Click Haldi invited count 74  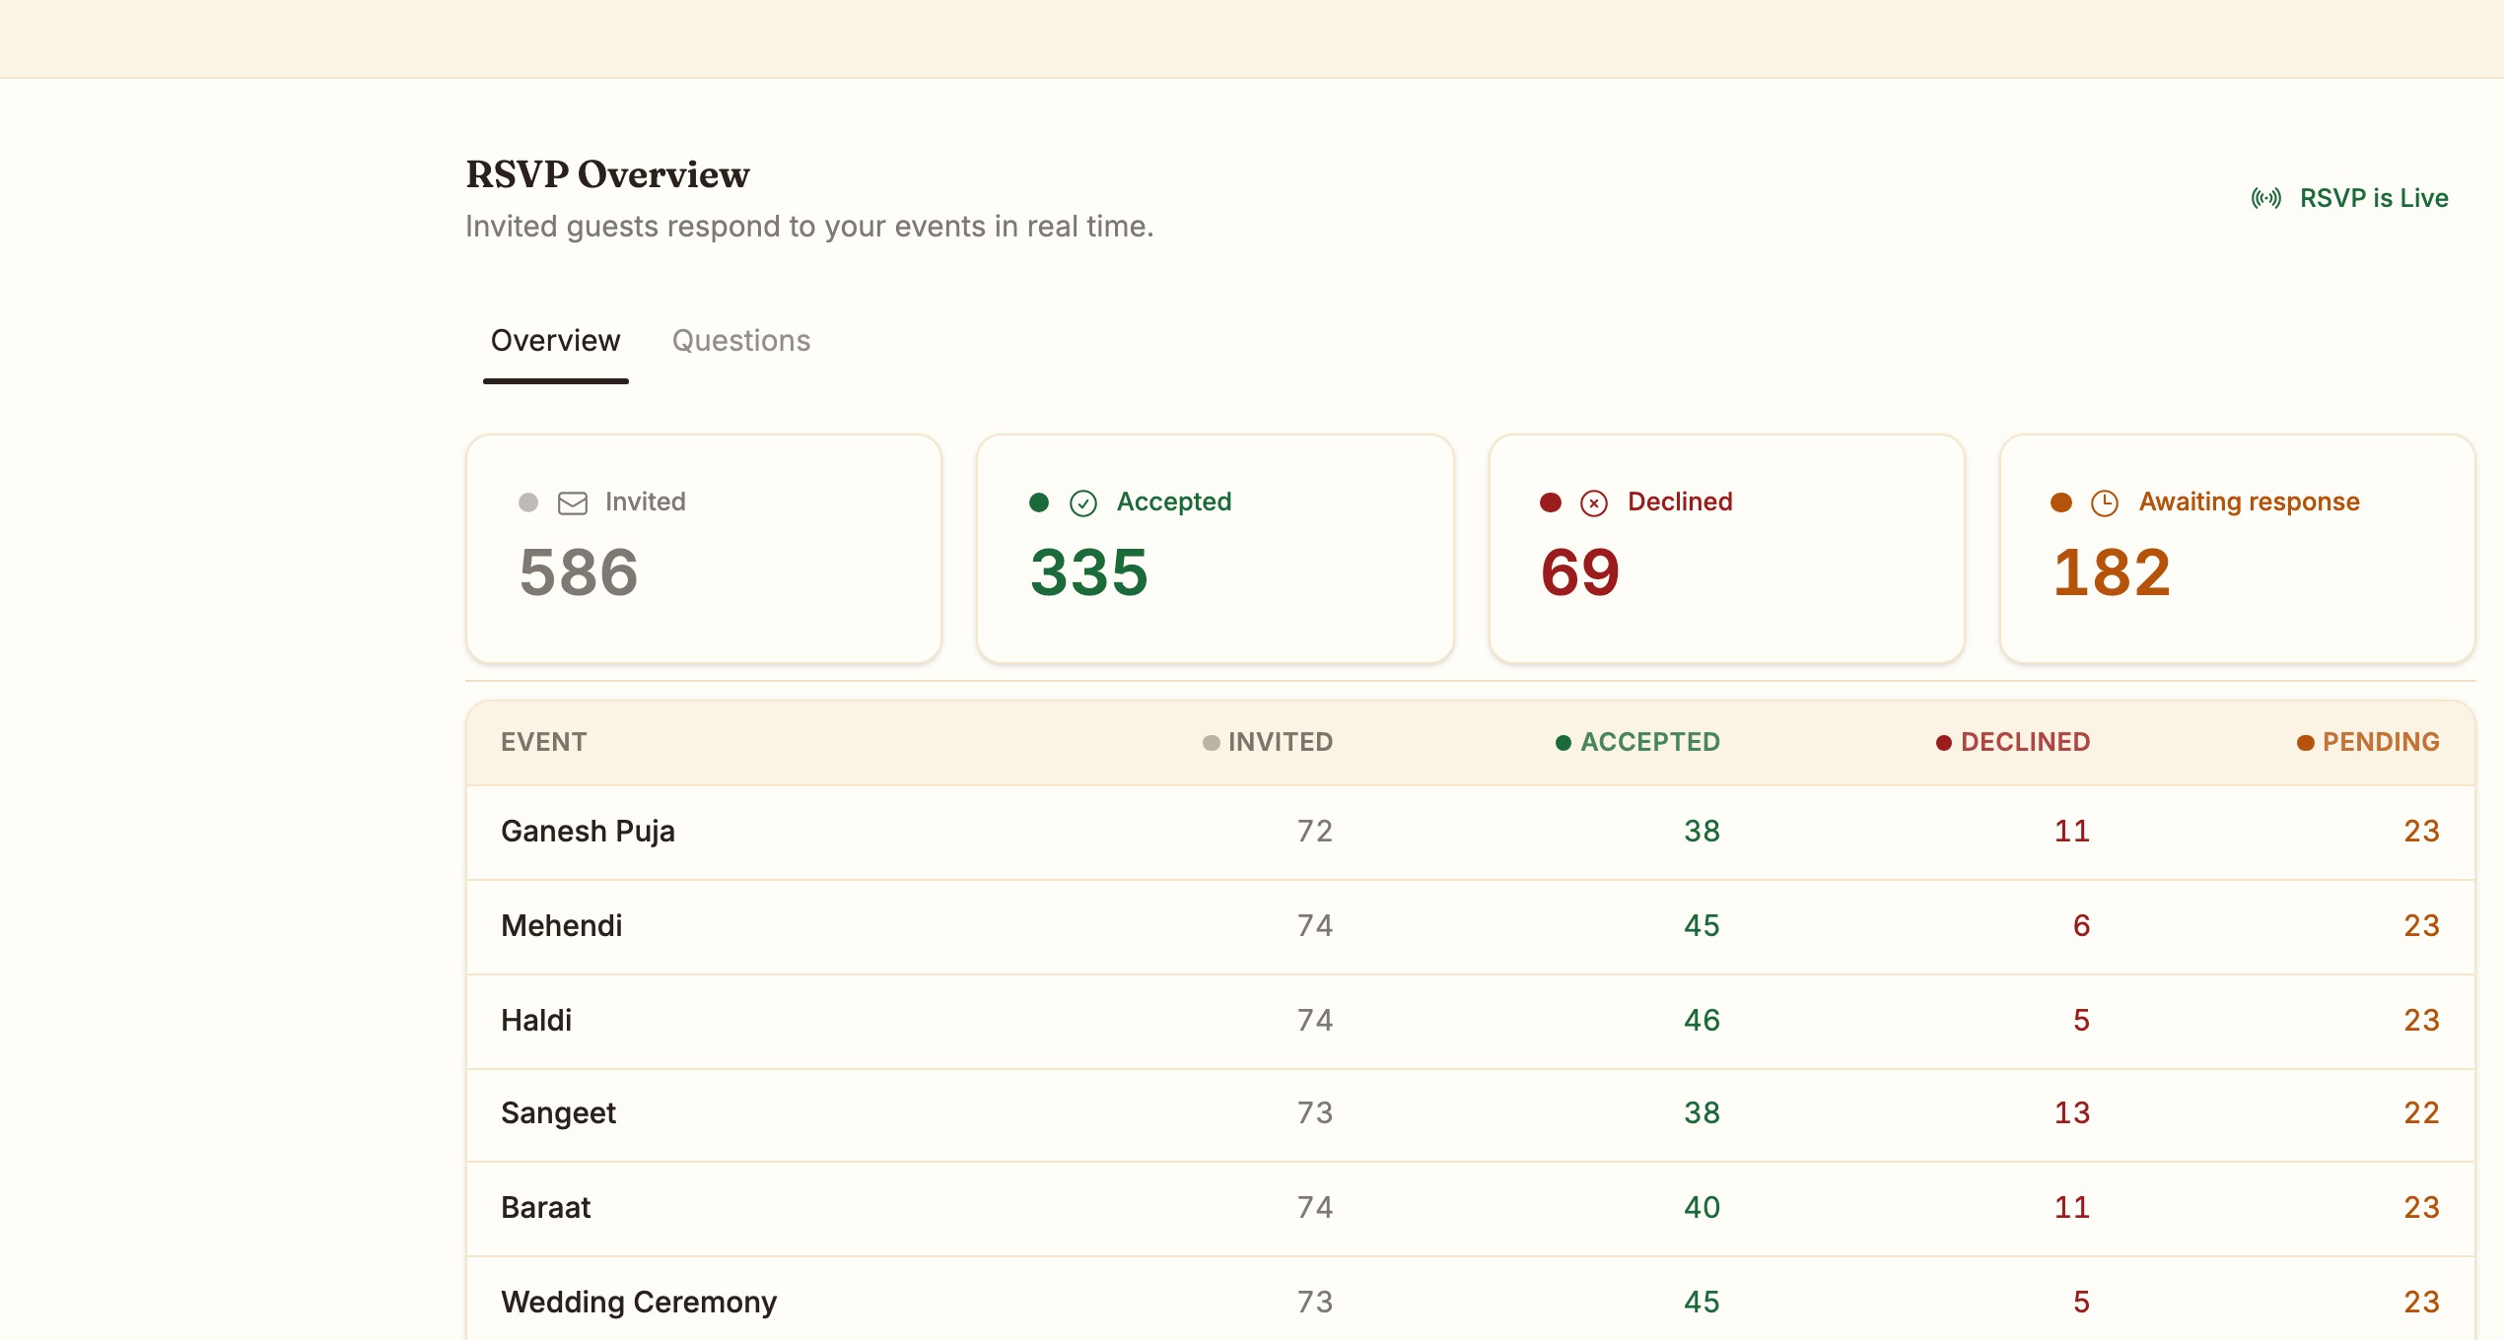(x=1315, y=1021)
